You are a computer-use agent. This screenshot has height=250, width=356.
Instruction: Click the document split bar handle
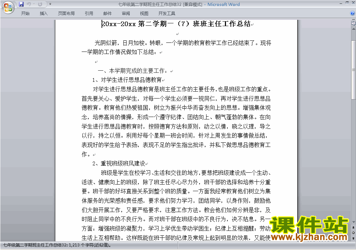click(x=354, y=20)
